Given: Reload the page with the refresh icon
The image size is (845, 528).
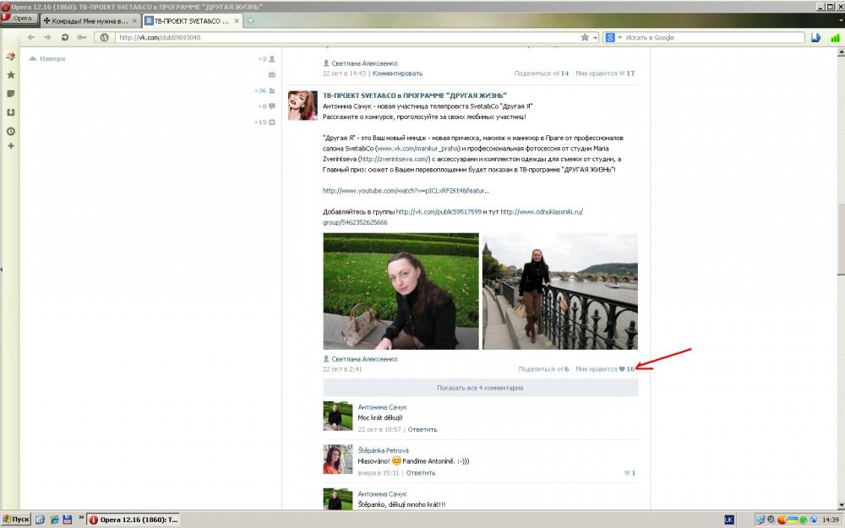Looking at the screenshot, I should (65, 37).
